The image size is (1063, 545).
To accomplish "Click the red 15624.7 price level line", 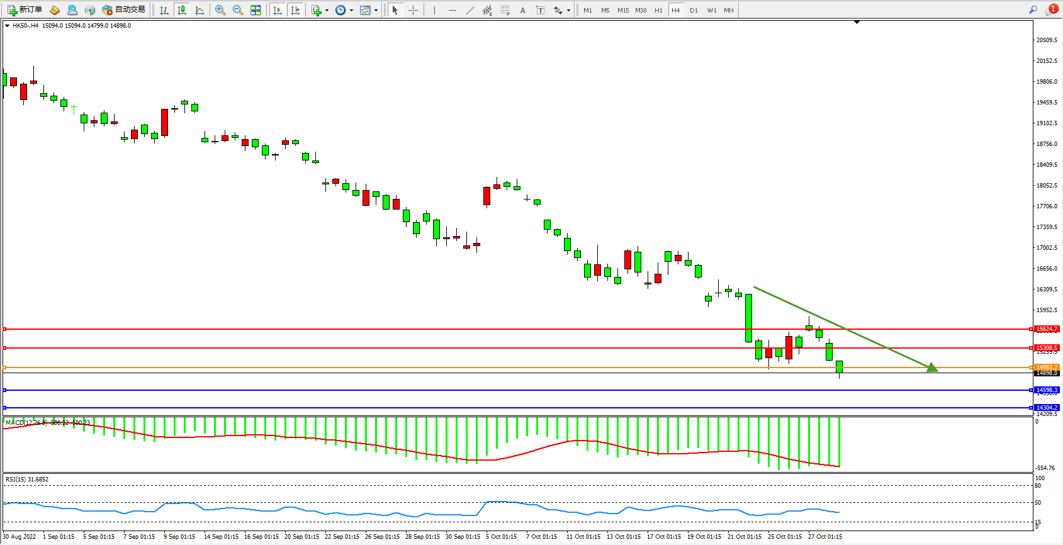I will 503,329.
